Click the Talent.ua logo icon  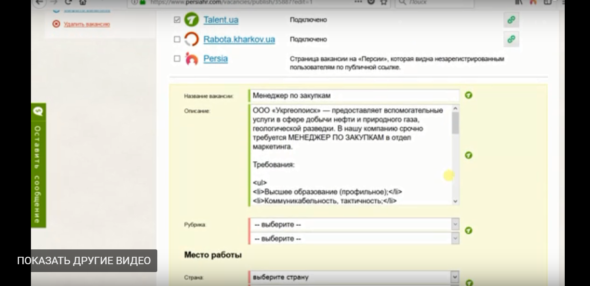tap(191, 20)
